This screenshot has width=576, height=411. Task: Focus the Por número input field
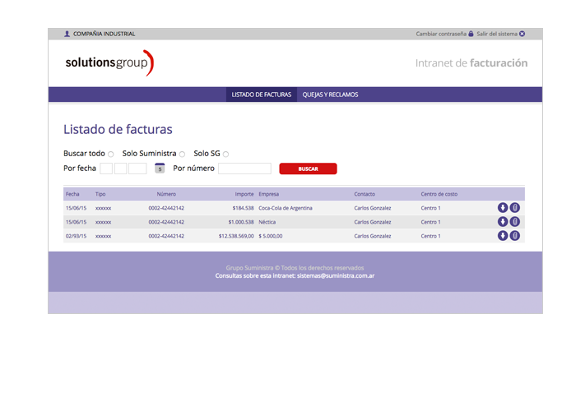[244, 169]
